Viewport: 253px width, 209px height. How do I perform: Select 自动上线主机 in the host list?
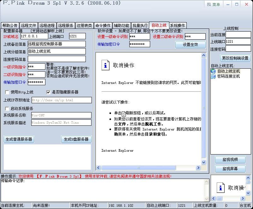click(x=228, y=71)
